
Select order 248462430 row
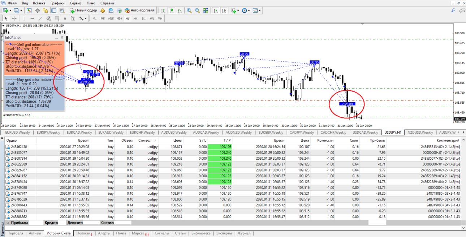click(x=233, y=147)
